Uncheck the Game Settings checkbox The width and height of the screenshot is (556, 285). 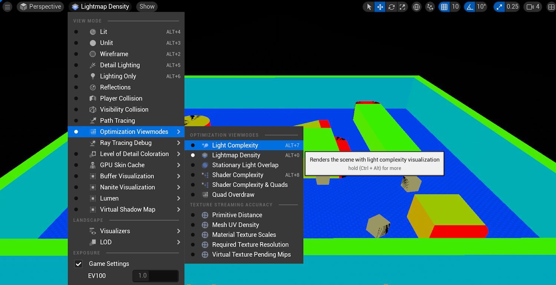point(79,264)
